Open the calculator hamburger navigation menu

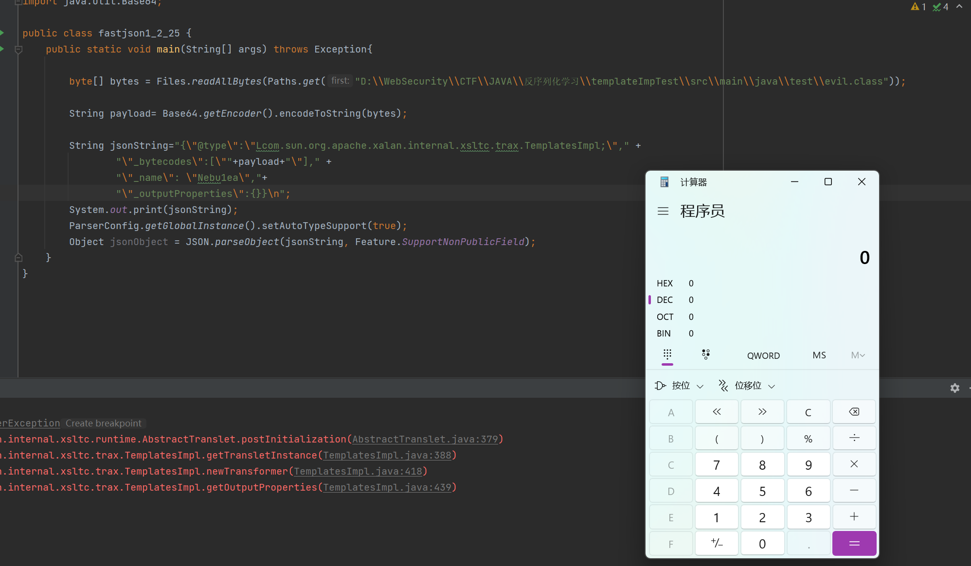coord(663,211)
